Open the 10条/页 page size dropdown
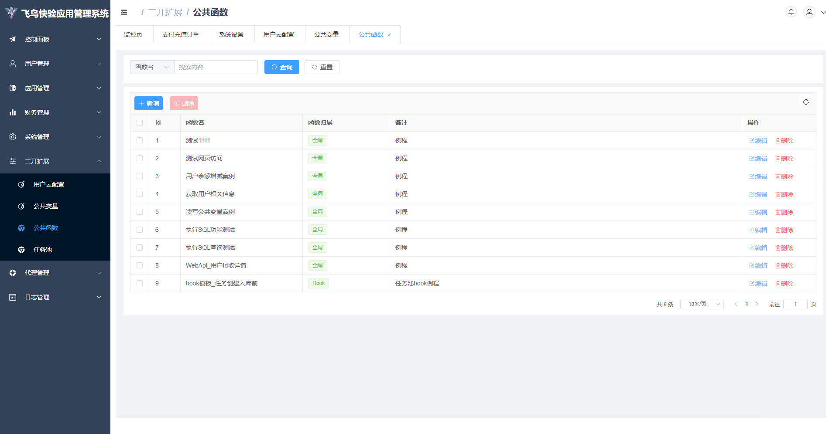The height and width of the screenshot is (434, 826). [x=702, y=304]
